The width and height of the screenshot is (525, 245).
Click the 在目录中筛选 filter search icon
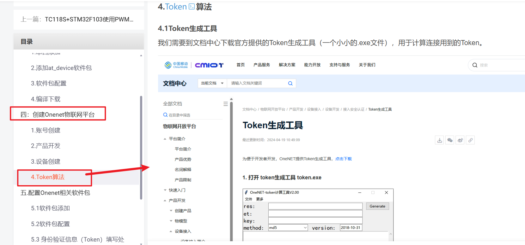click(x=165, y=115)
